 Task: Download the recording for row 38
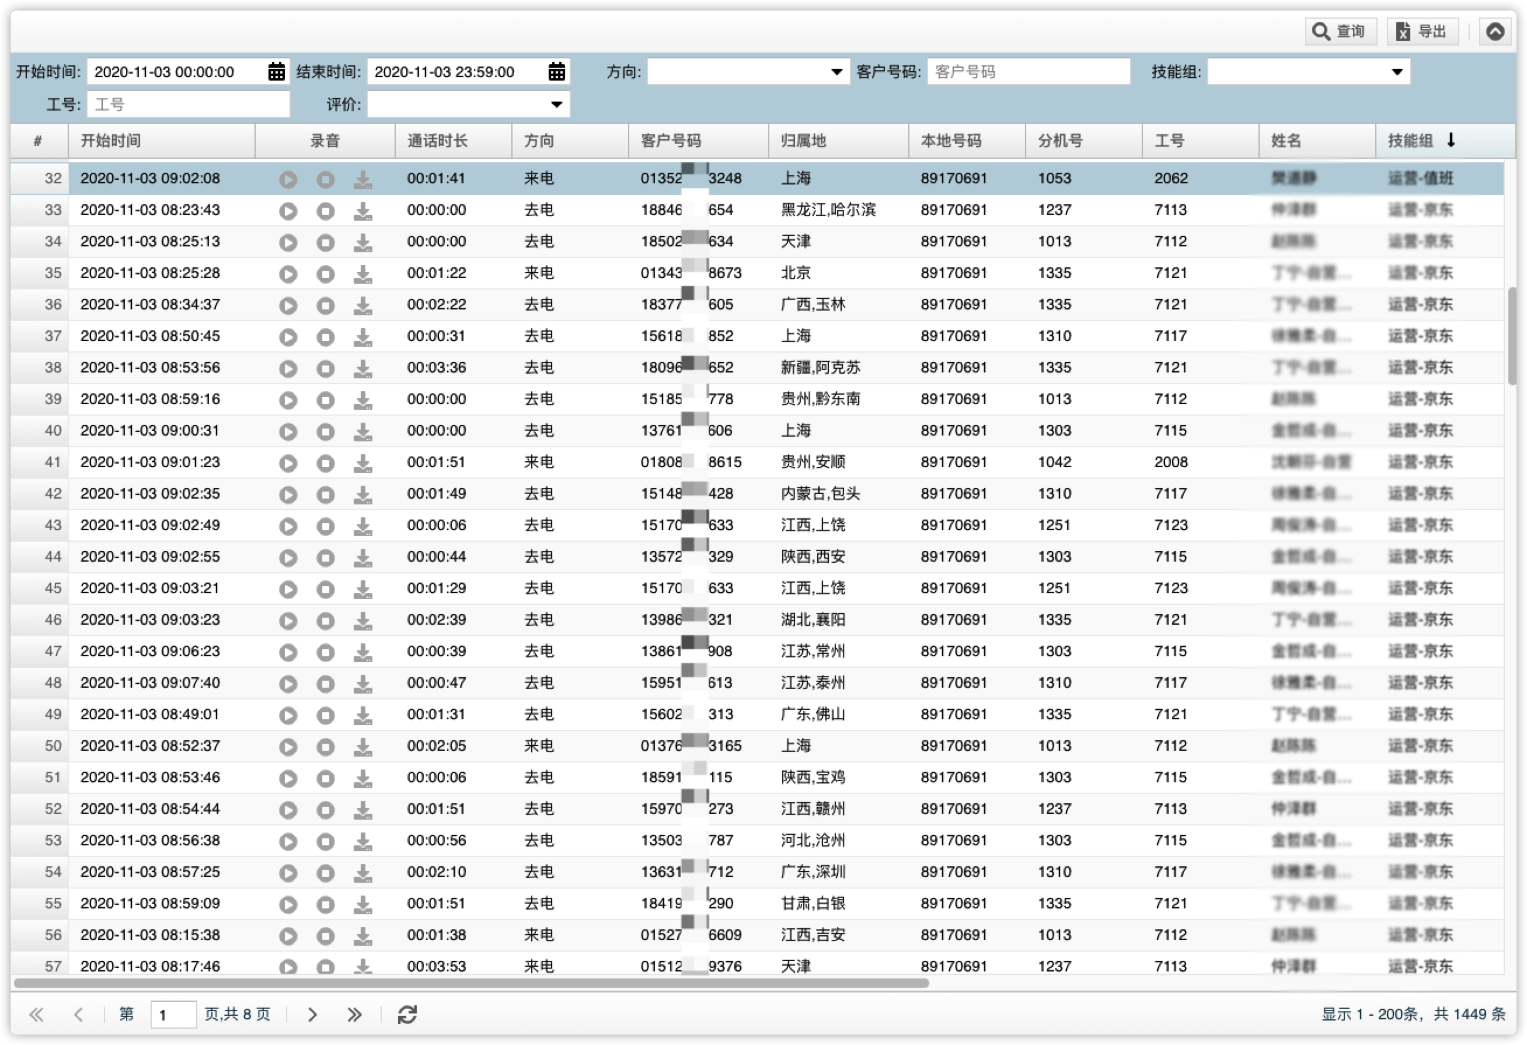click(x=362, y=369)
